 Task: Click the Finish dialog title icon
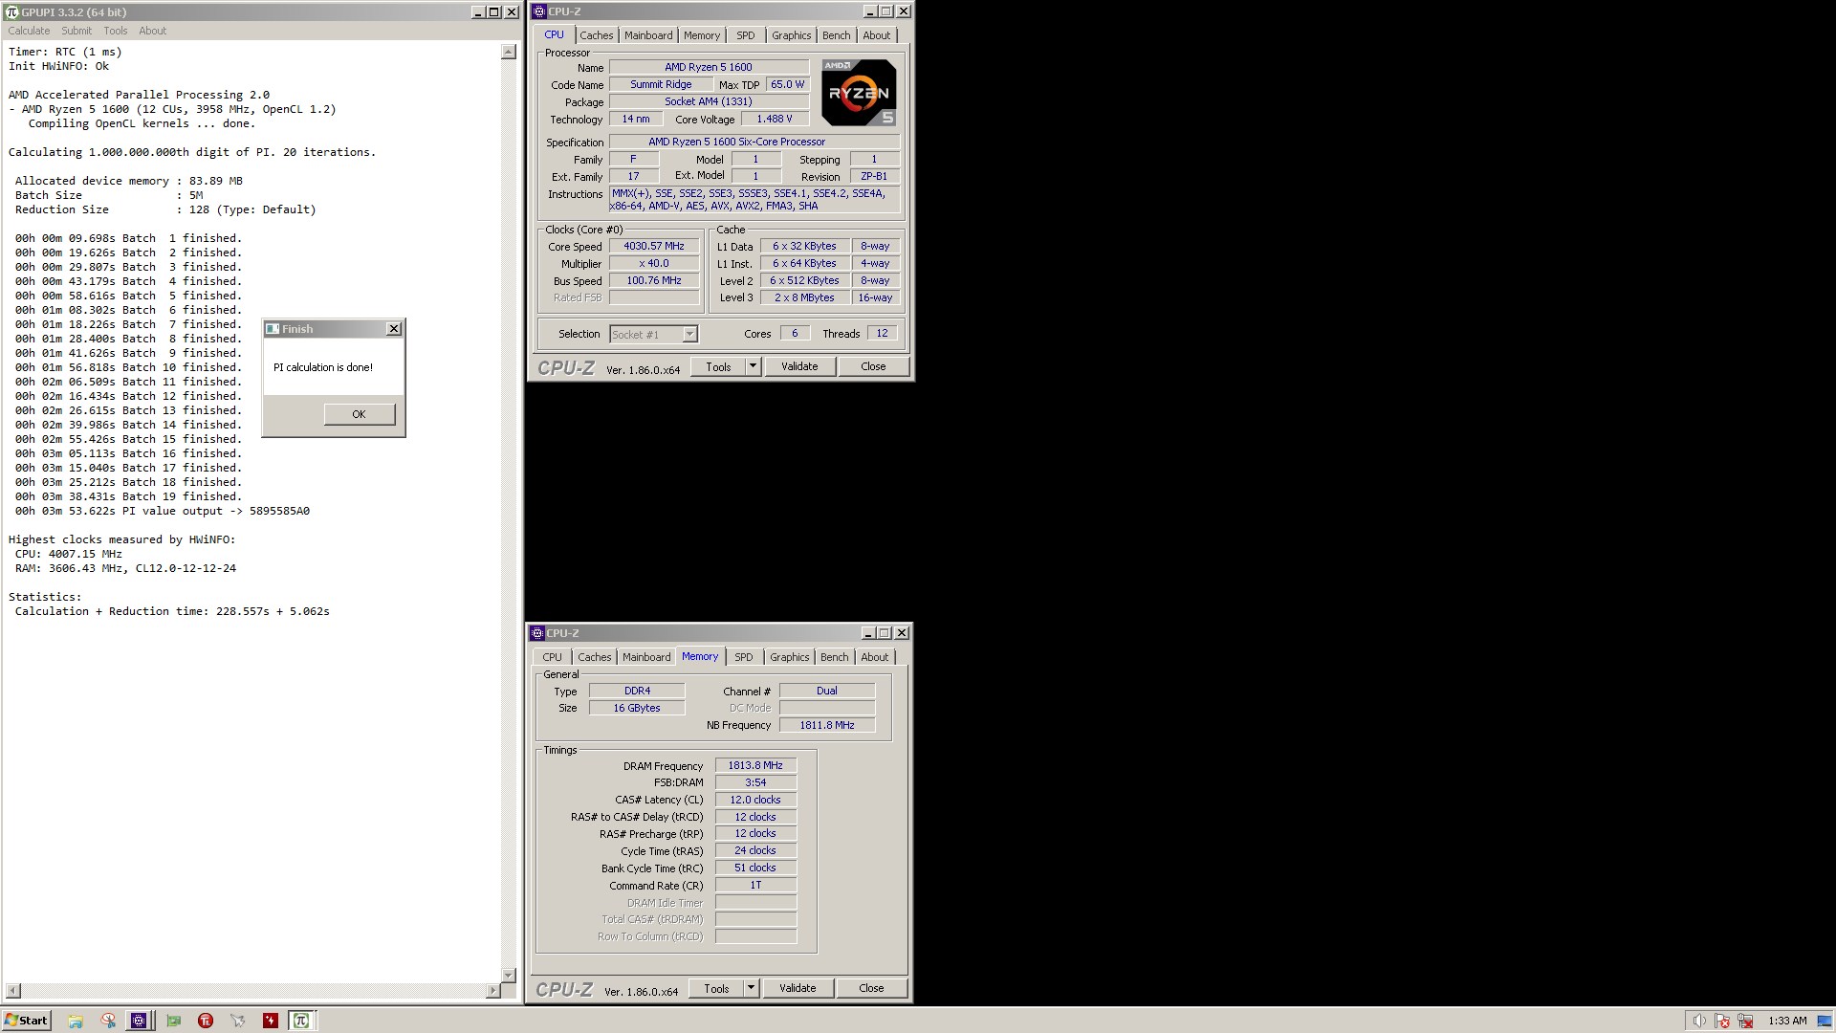coord(273,329)
